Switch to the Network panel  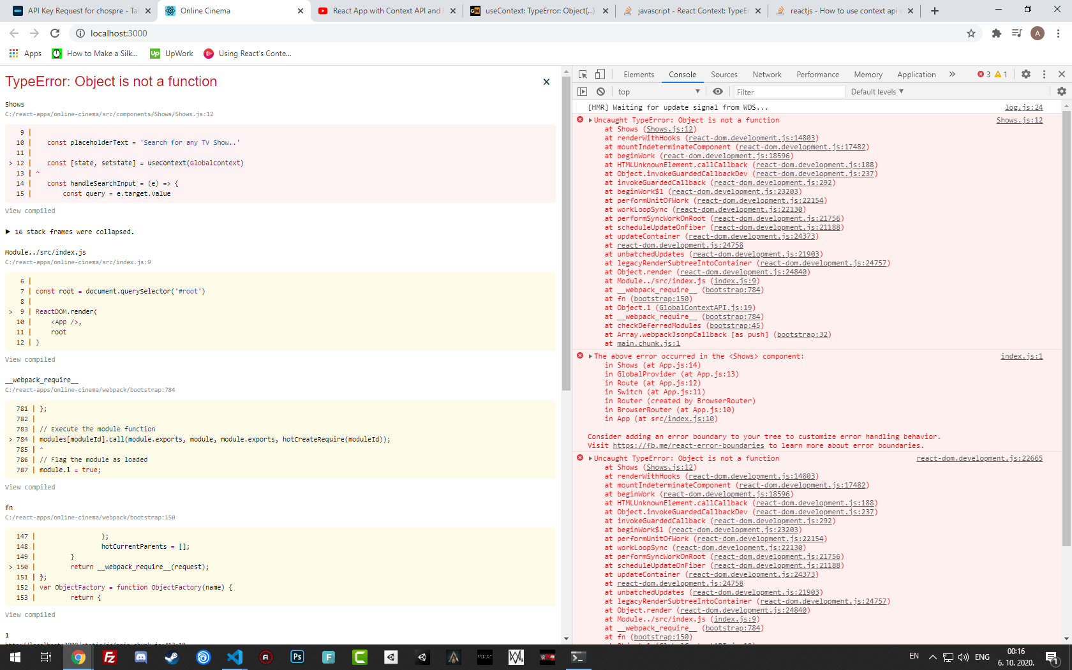[x=766, y=74]
